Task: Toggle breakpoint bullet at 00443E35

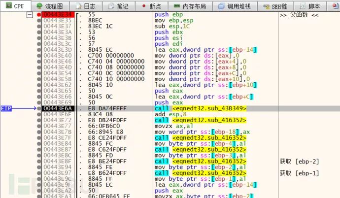Action: 39,20
